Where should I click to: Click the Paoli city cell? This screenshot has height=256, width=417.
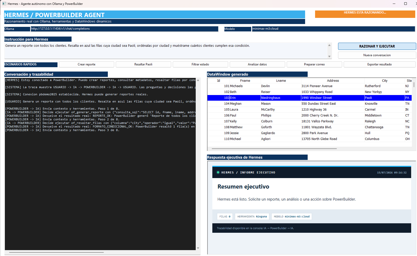click(x=368, y=98)
